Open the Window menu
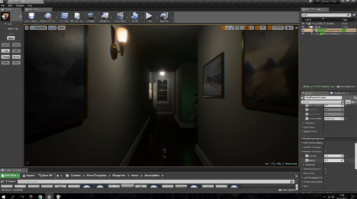Image resolution: width=357 pixels, height=199 pixels. pyautogui.click(x=20, y=5)
